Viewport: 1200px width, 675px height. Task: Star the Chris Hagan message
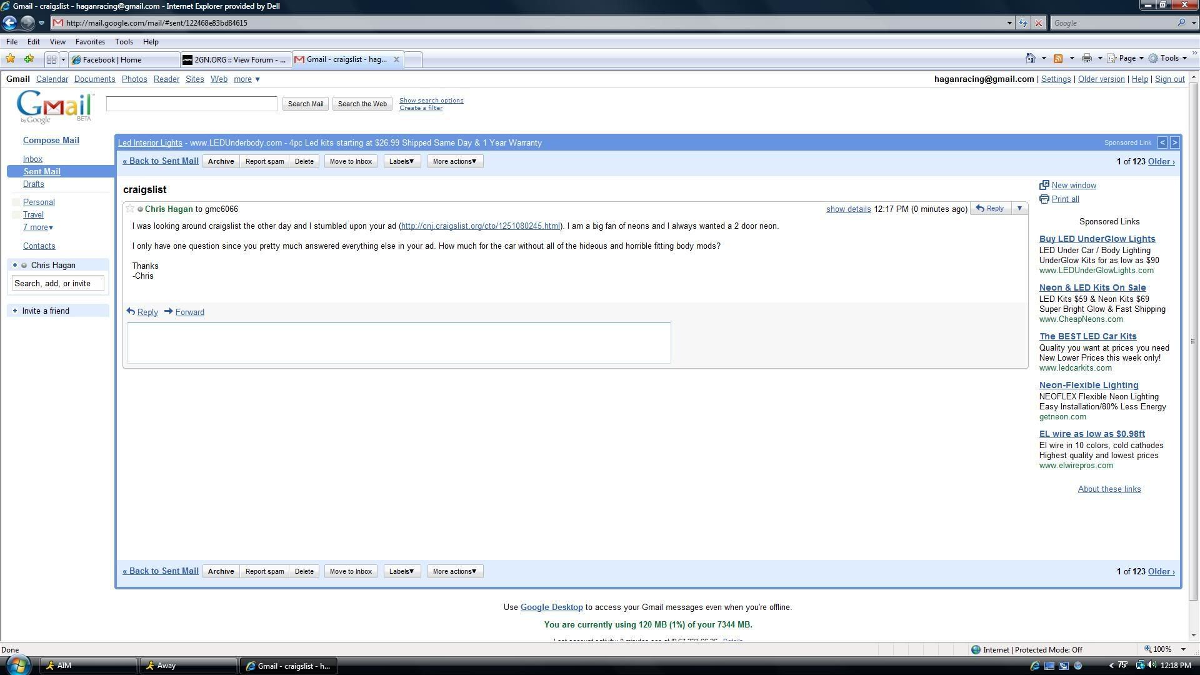tap(130, 209)
